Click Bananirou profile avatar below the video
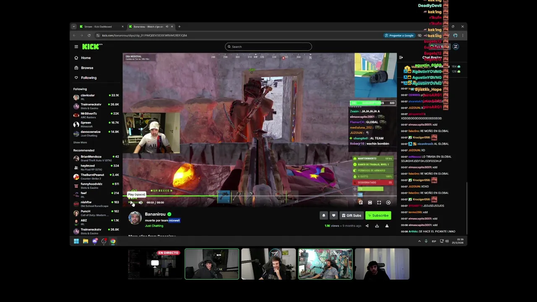The height and width of the screenshot is (302, 537). (x=135, y=218)
